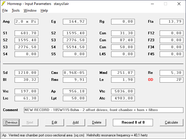Click the Record 8 of 8 indicator

pyautogui.click(x=133, y=122)
